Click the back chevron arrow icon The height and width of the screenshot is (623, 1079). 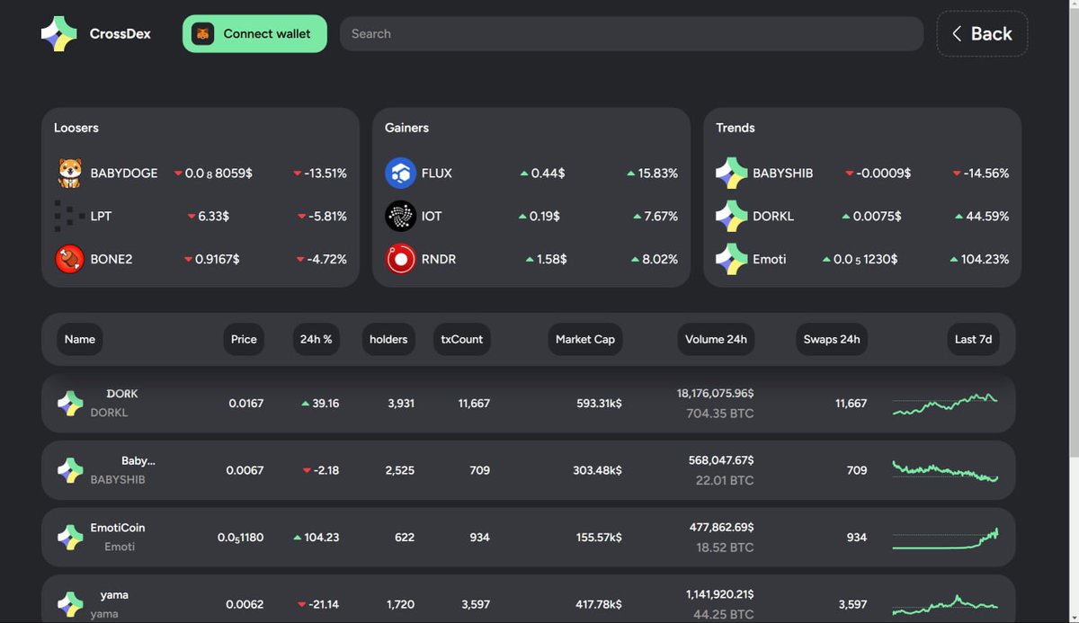pos(957,34)
